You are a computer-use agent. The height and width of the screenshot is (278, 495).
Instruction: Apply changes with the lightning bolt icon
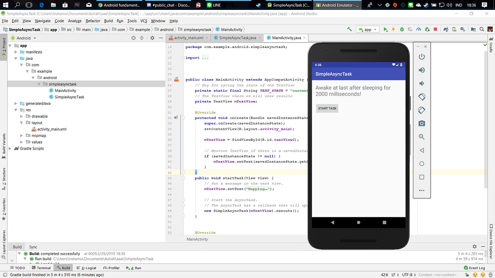pyautogui.click(x=394, y=29)
